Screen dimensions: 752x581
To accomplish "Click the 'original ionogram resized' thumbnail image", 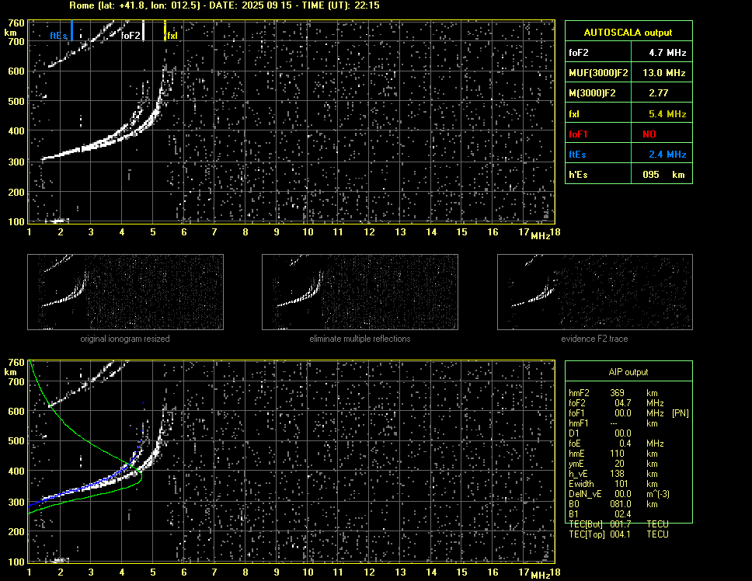I will coord(125,292).
